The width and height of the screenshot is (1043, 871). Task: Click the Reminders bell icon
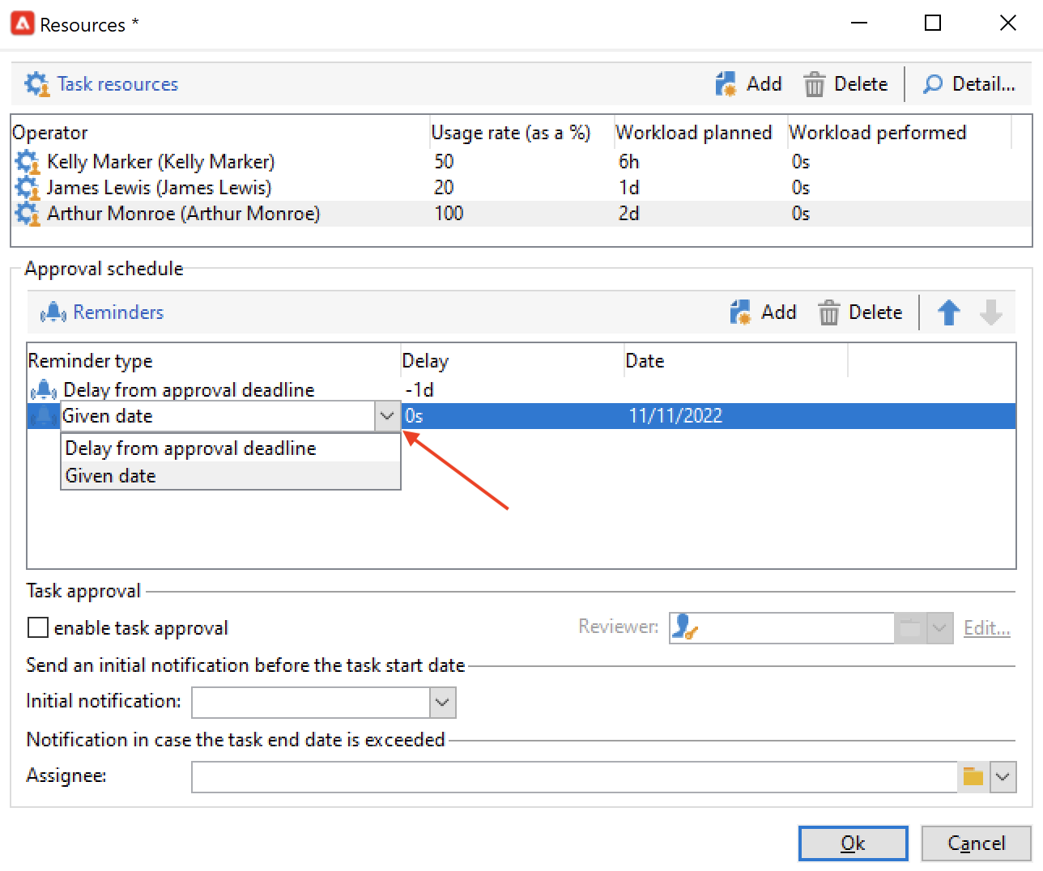[53, 312]
